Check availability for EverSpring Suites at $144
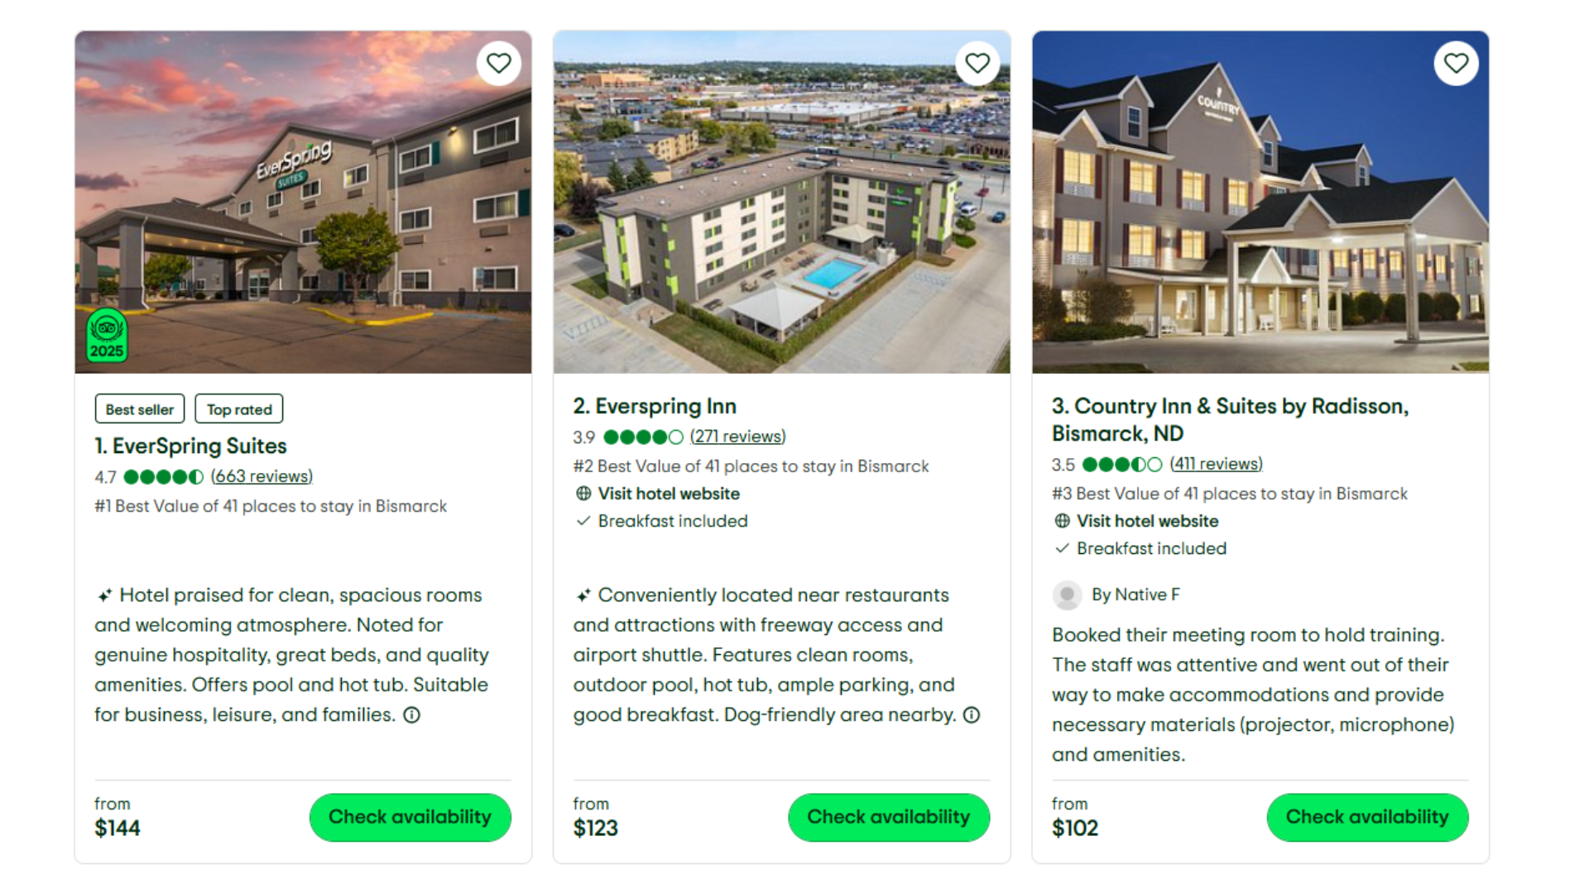 tap(410, 817)
